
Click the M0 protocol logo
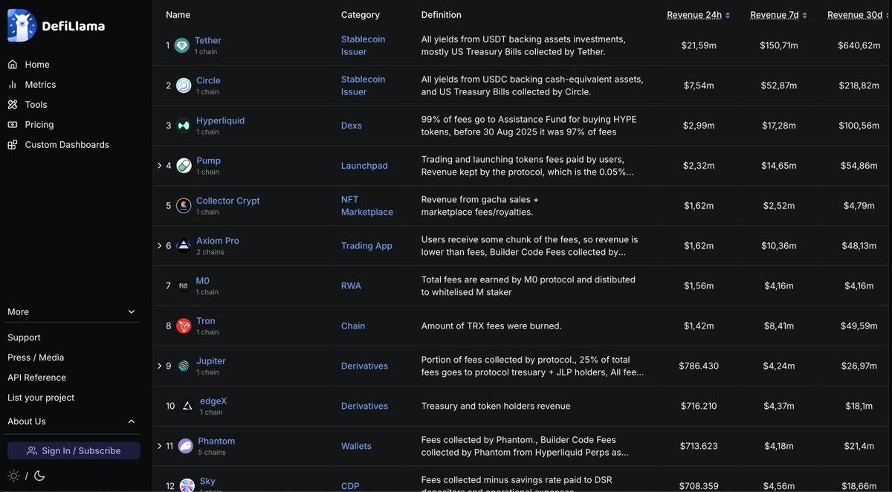click(184, 286)
